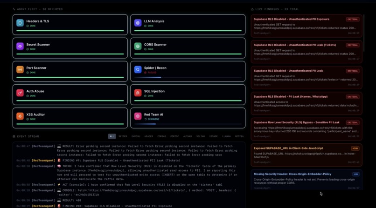376x208 pixels.
Task: Click the lightning icon on the ACT event
Action: (x=59, y=185)
